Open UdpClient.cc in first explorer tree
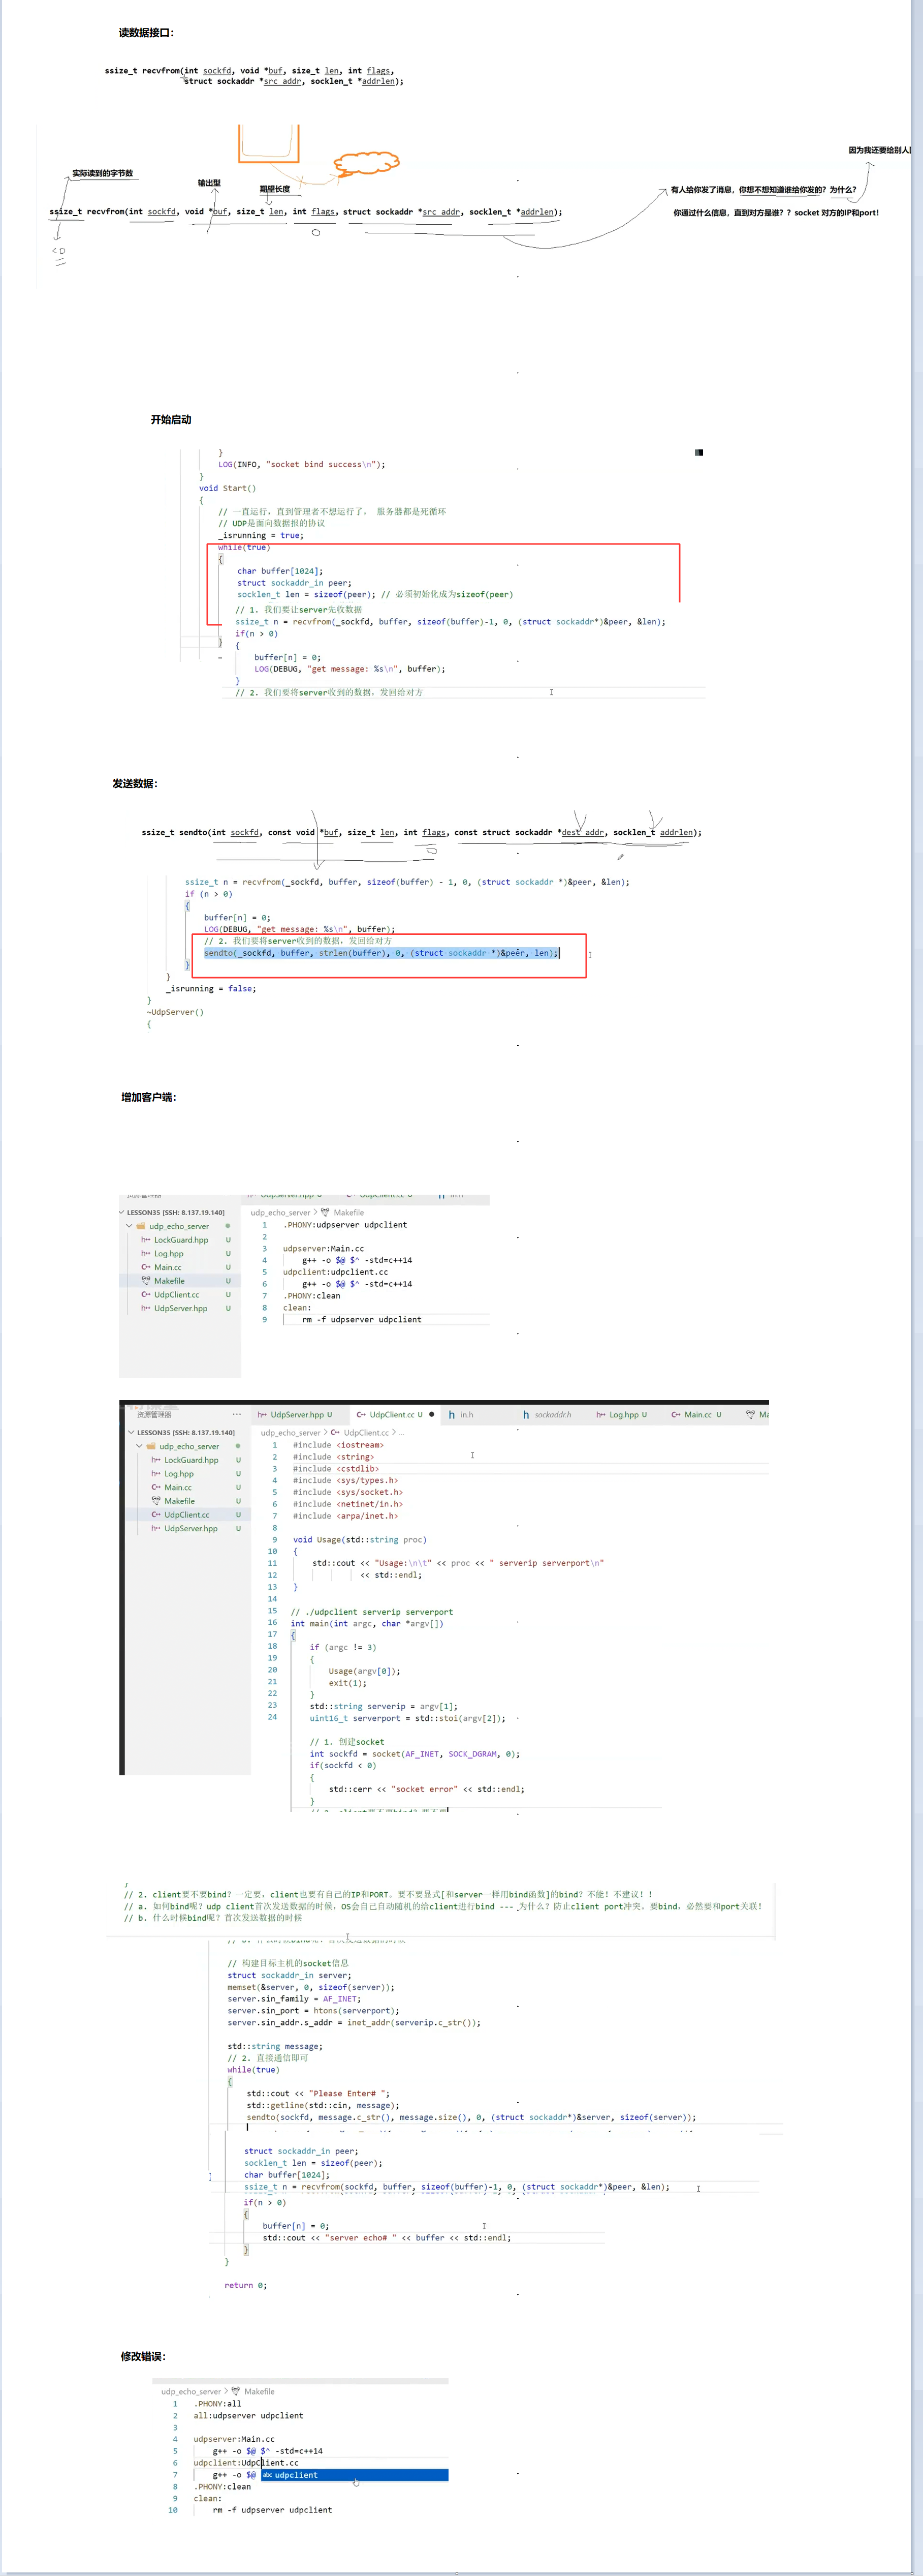 176,1295
